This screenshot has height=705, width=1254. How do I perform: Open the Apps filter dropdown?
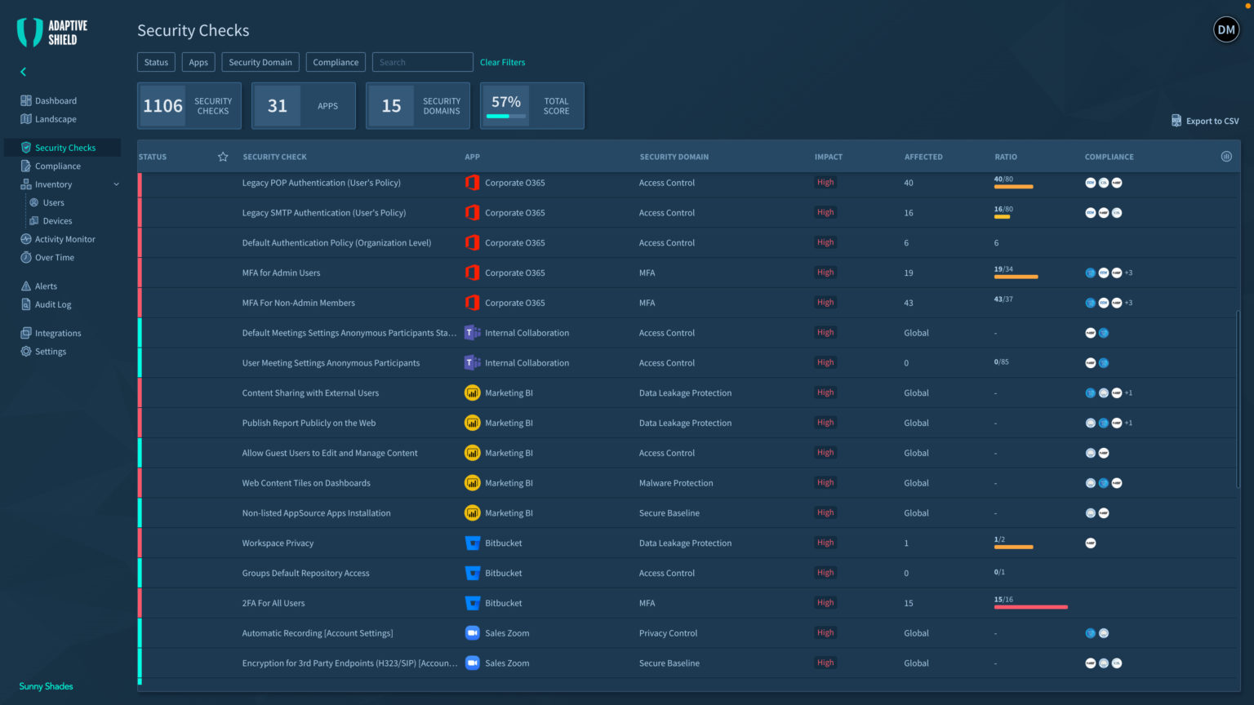[198, 62]
